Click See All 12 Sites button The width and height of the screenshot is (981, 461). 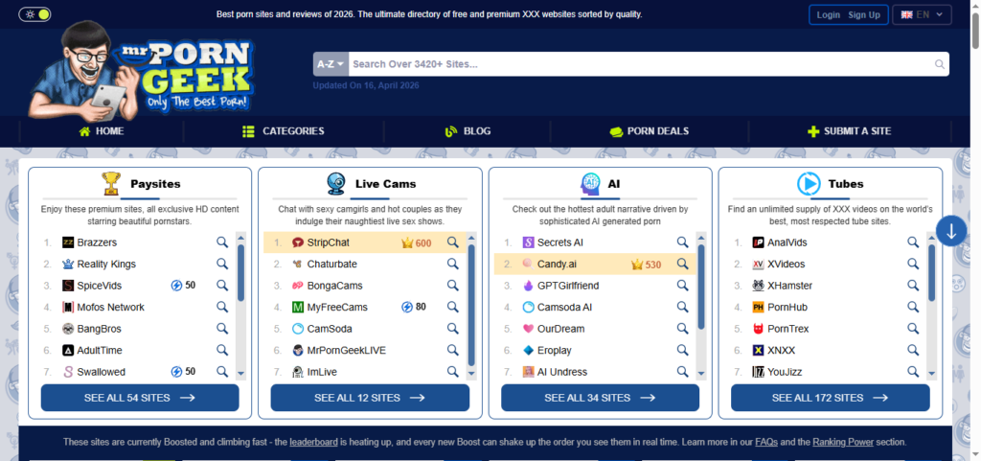[x=370, y=398]
